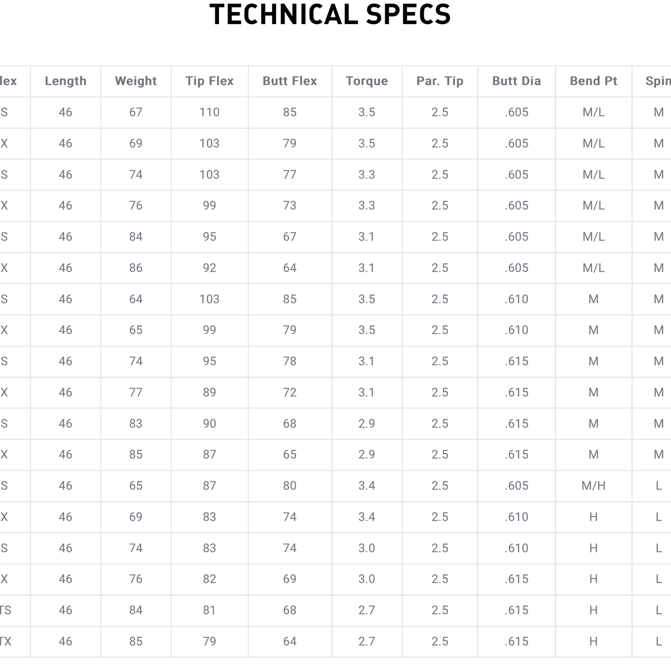This screenshot has width=671, height=671.
Task: Click the Butt Dia column header
Action: pyautogui.click(x=517, y=81)
